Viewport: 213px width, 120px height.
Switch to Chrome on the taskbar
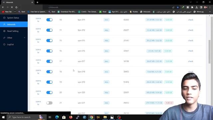pyautogui.click(x=92, y=117)
